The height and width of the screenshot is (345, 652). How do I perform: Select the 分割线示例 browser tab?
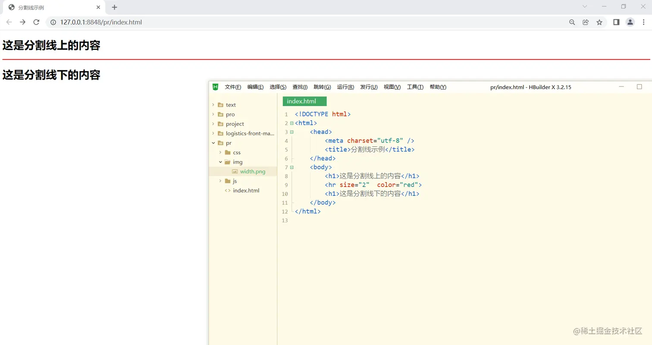click(x=54, y=8)
